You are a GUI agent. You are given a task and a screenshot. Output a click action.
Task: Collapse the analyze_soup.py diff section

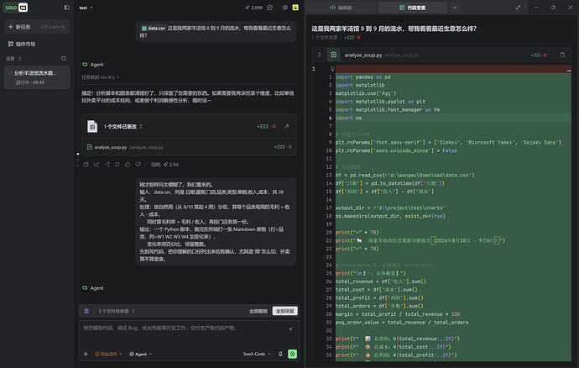tap(320, 55)
